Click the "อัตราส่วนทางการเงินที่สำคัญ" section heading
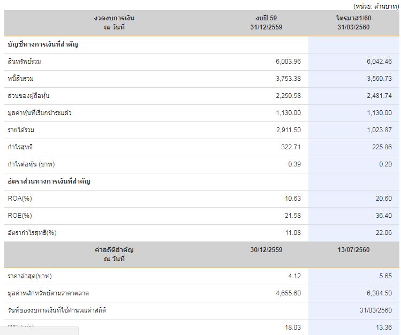The width and height of the screenshot is (401, 335). click(x=49, y=181)
